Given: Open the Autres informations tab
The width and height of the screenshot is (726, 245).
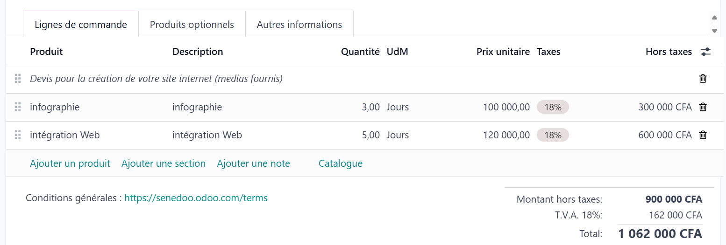Looking at the screenshot, I should coord(299,24).
